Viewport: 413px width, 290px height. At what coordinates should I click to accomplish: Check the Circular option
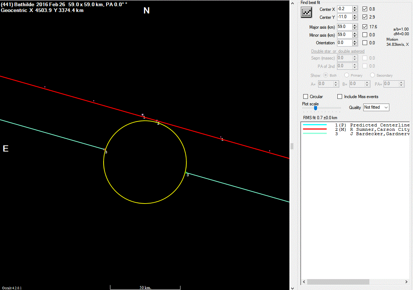pyautogui.click(x=305, y=97)
